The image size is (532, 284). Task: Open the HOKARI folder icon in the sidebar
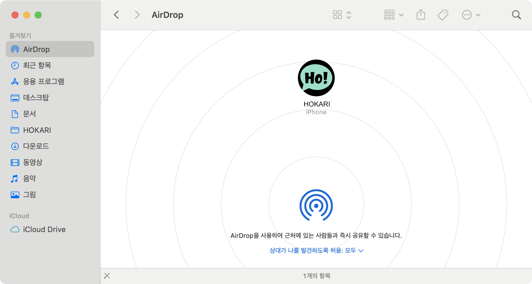point(15,130)
